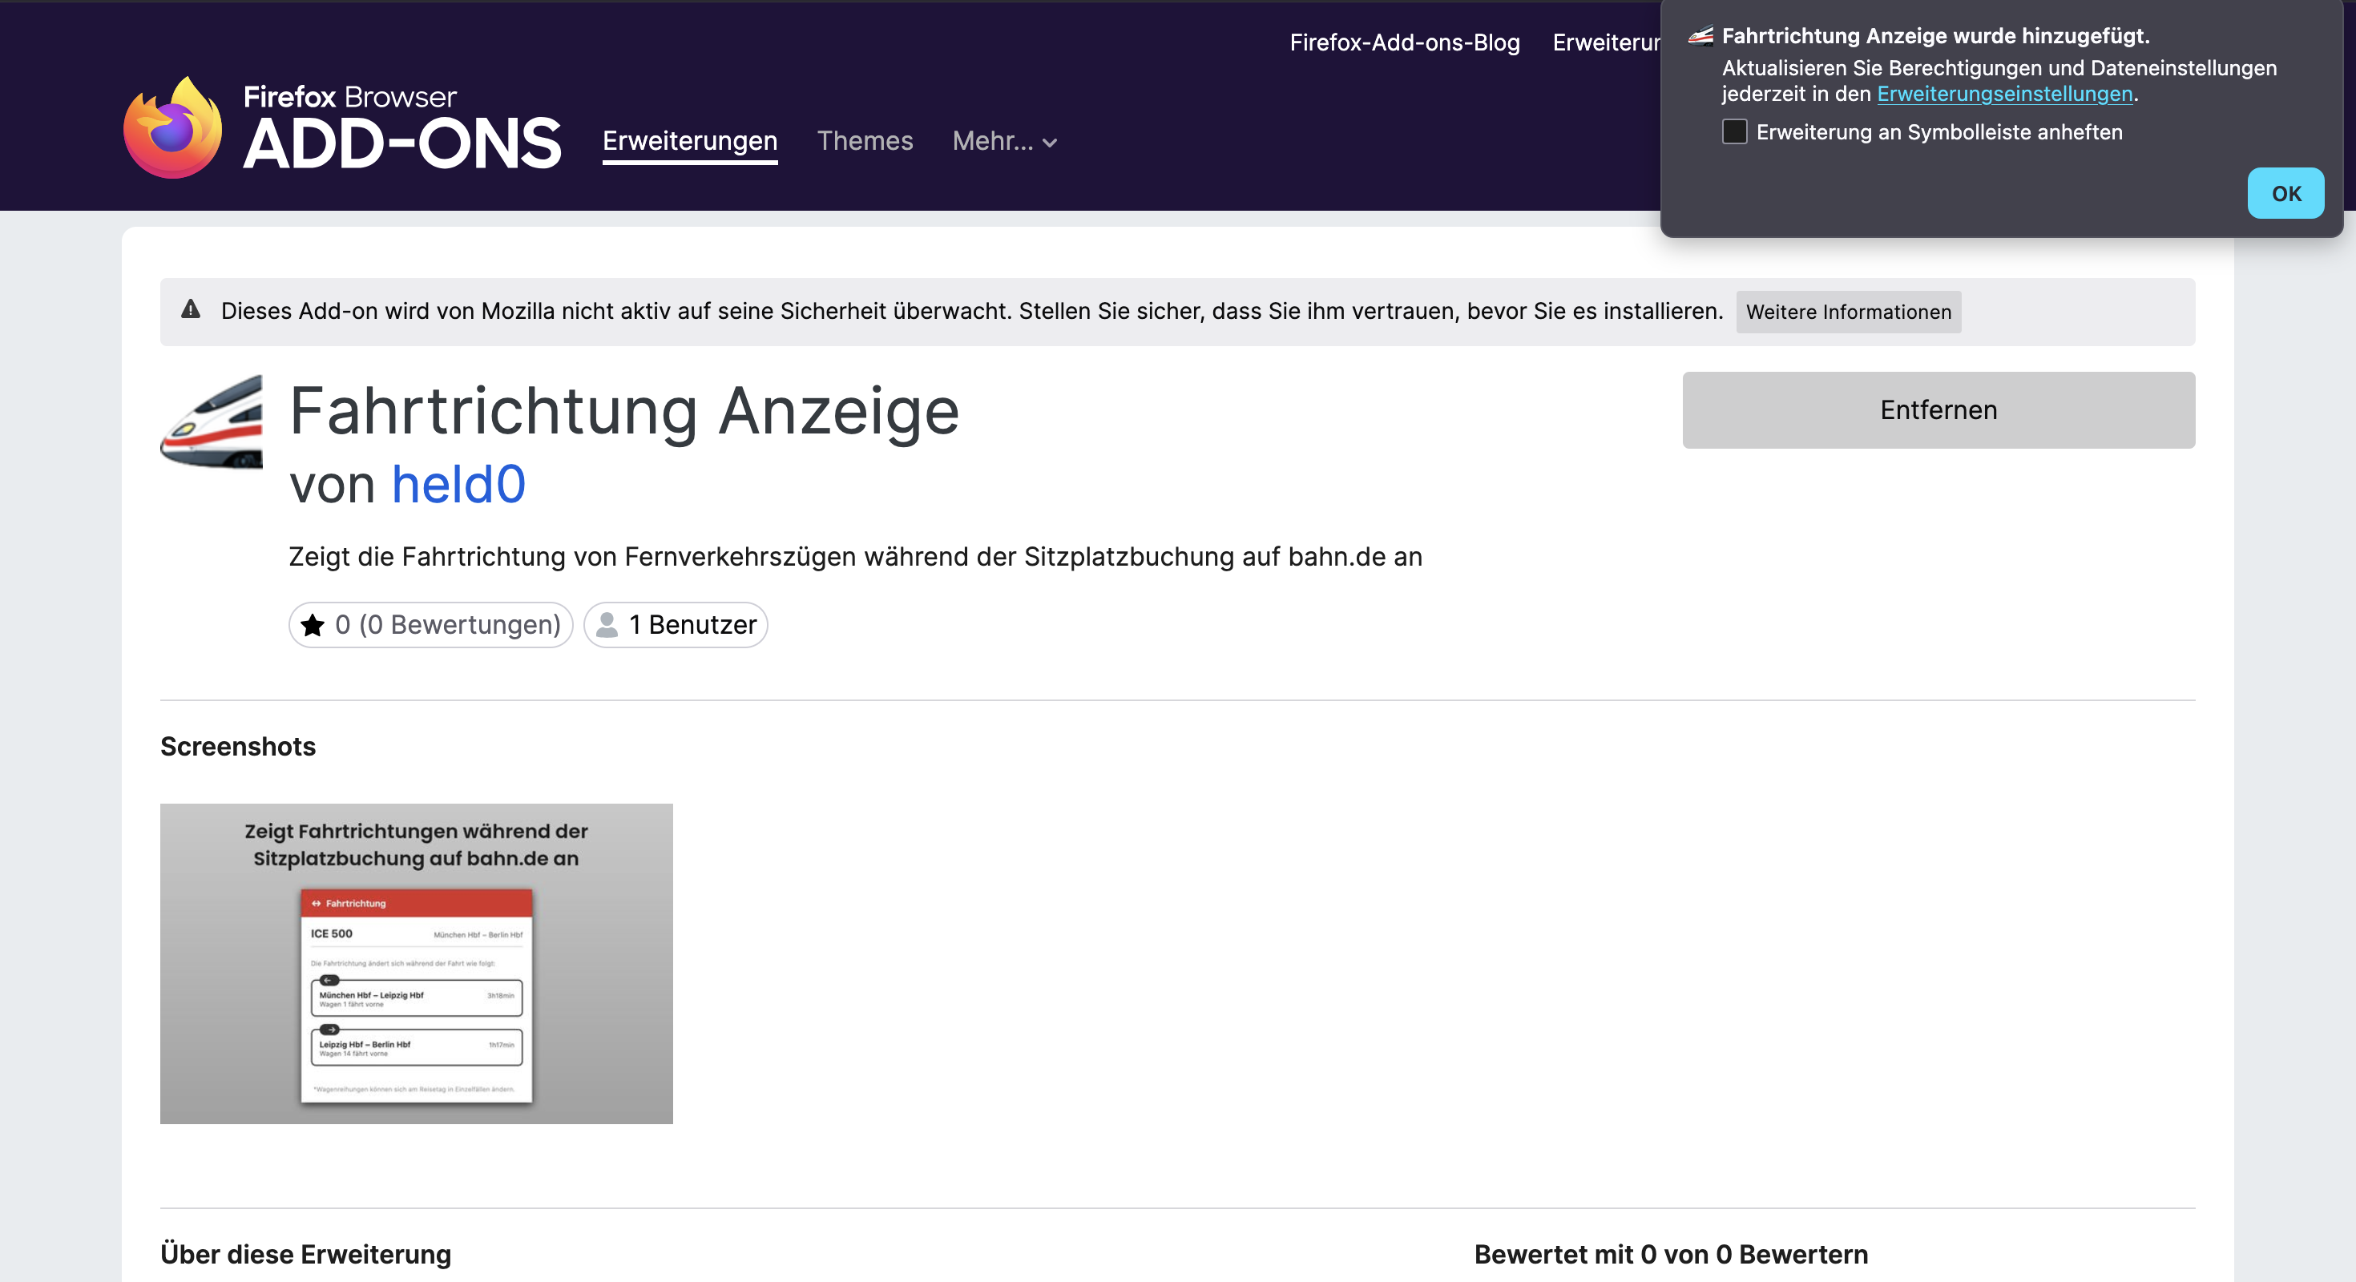Expand the Mehr… dropdown menu
The width and height of the screenshot is (2356, 1282).
[1004, 141]
